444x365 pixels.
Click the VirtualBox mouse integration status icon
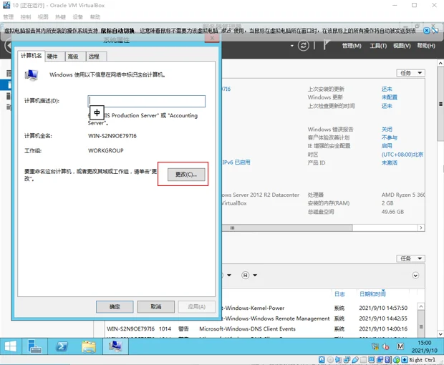click(x=397, y=359)
